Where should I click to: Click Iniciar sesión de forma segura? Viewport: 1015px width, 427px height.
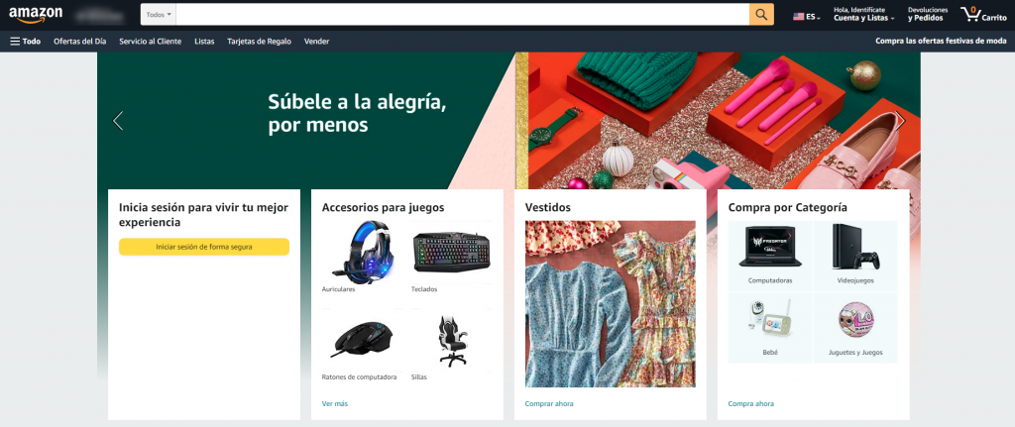(204, 247)
